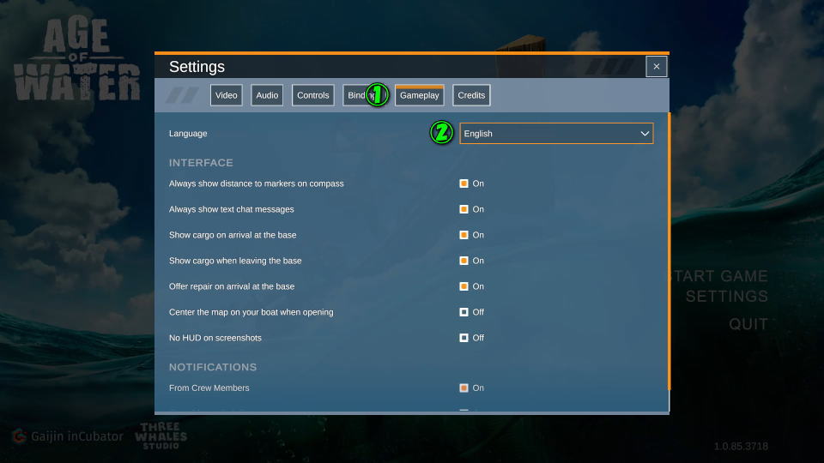The image size is (824, 463).
Task: Enable Center the map on your boat
Action: [x=463, y=312]
